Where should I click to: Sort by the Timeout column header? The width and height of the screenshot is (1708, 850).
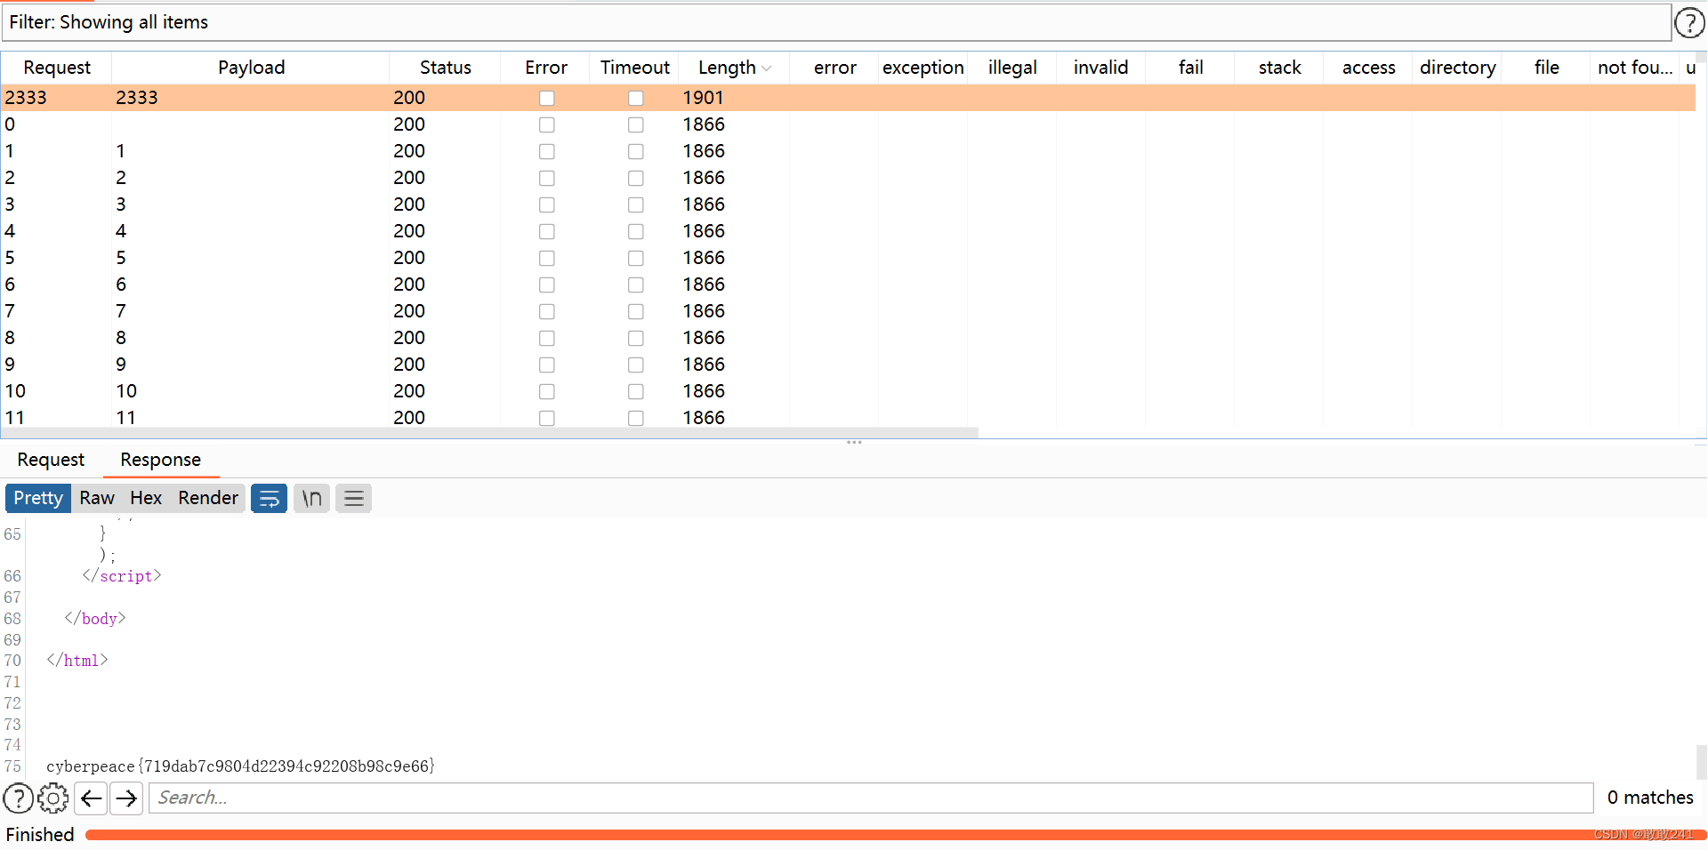point(634,68)
